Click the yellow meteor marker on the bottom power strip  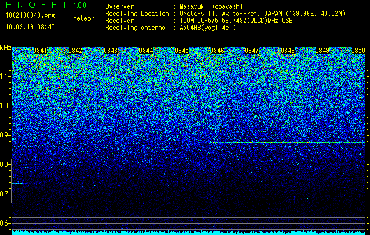click(189, 231)
